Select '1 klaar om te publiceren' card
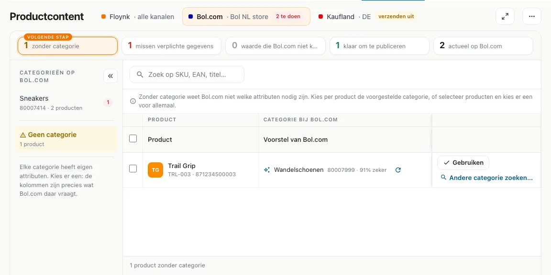 click(379, 46)
